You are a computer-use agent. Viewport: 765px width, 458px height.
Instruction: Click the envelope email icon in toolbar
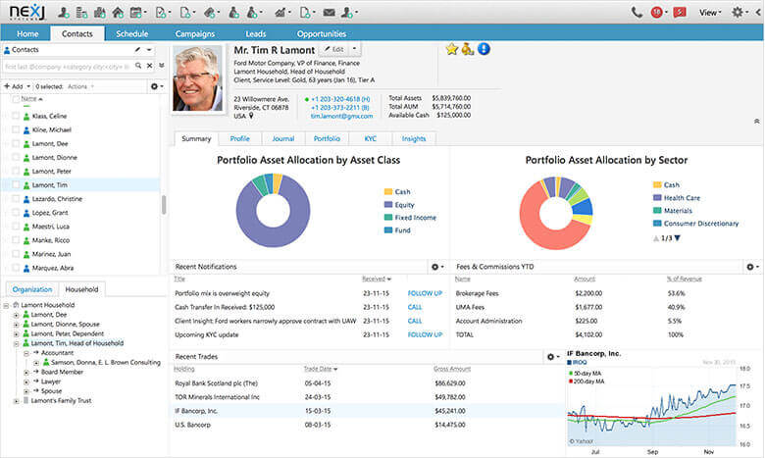pos(329,12)
